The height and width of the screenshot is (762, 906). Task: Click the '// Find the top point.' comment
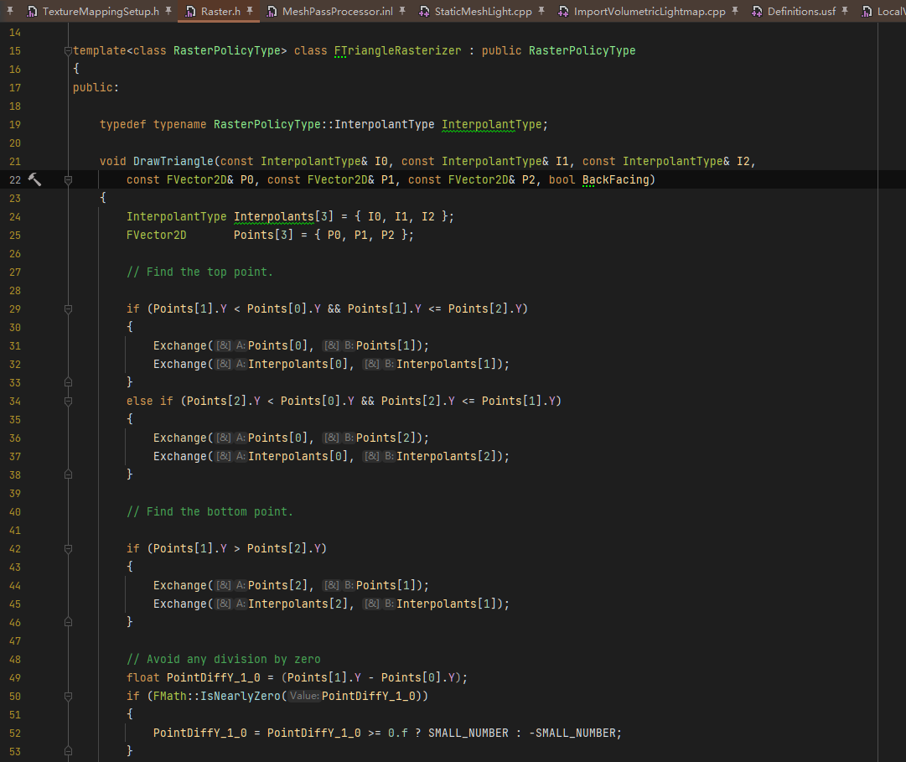tap(200, 272)
